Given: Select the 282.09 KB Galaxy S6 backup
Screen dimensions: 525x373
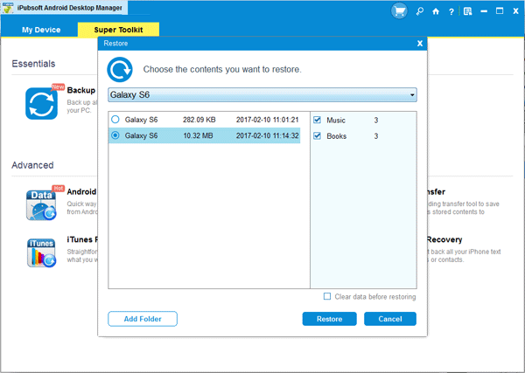Looking at the screenshot, I should click(115, 119).
